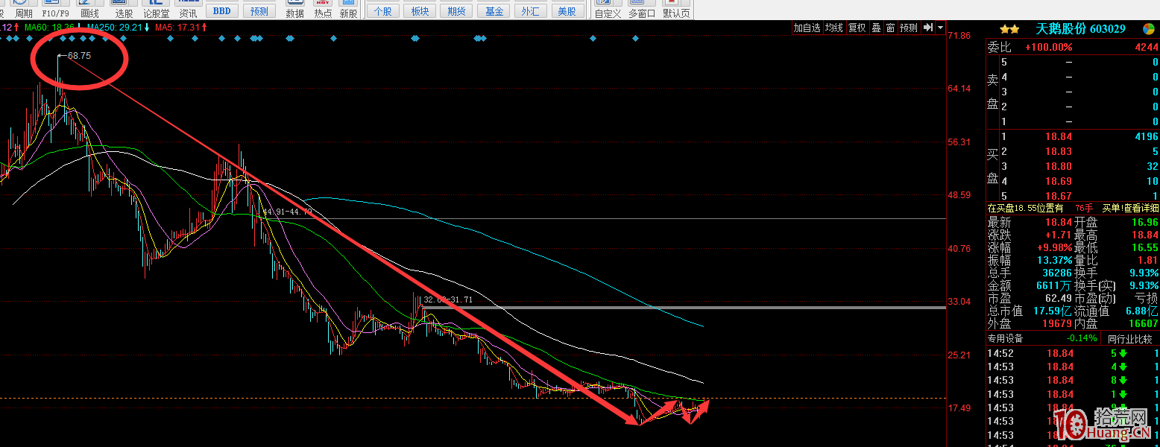Open the 选股 stock picker
1160x447 pixels.
pos(124,10)
